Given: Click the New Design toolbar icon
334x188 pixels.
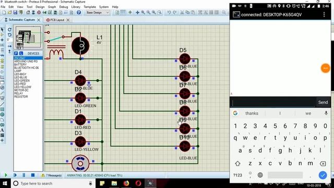Looking at the screenshot, I should tap(4, 13).
